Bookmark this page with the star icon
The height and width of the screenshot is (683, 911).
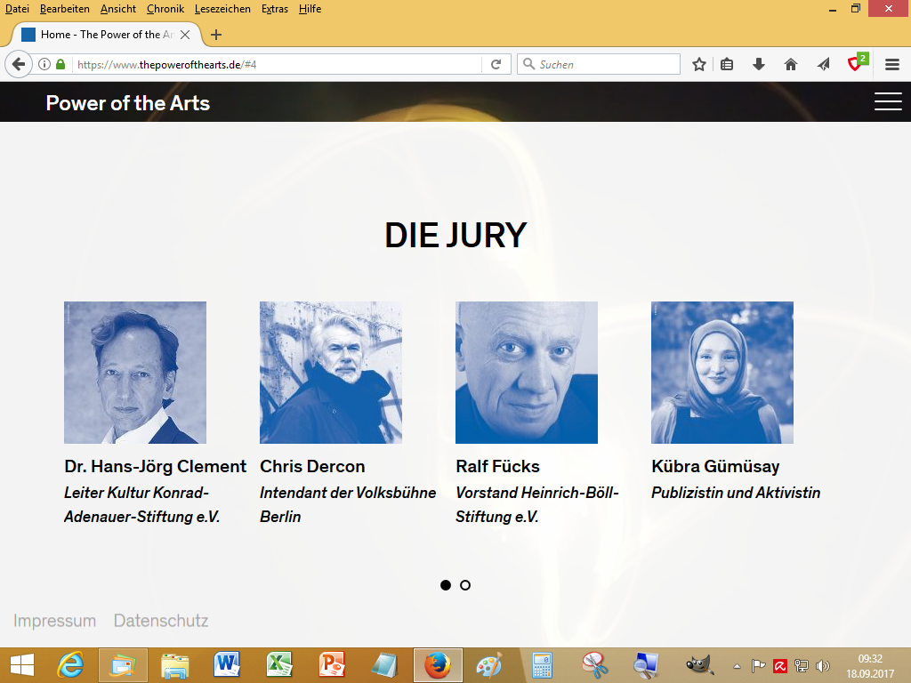click(699, 64)
